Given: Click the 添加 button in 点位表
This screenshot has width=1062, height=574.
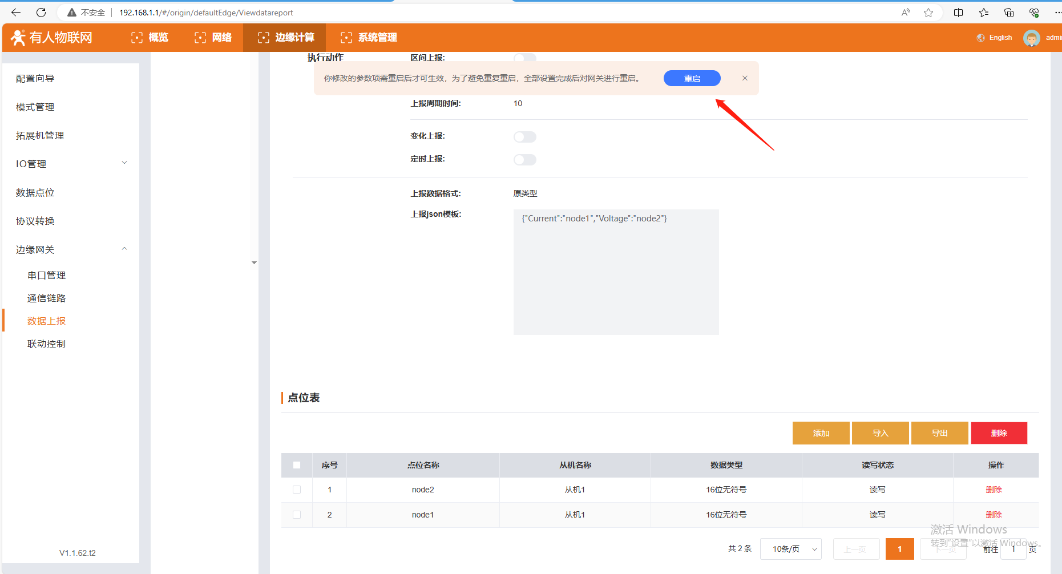Looking at the screenshot, I should (x=821, y=433).
